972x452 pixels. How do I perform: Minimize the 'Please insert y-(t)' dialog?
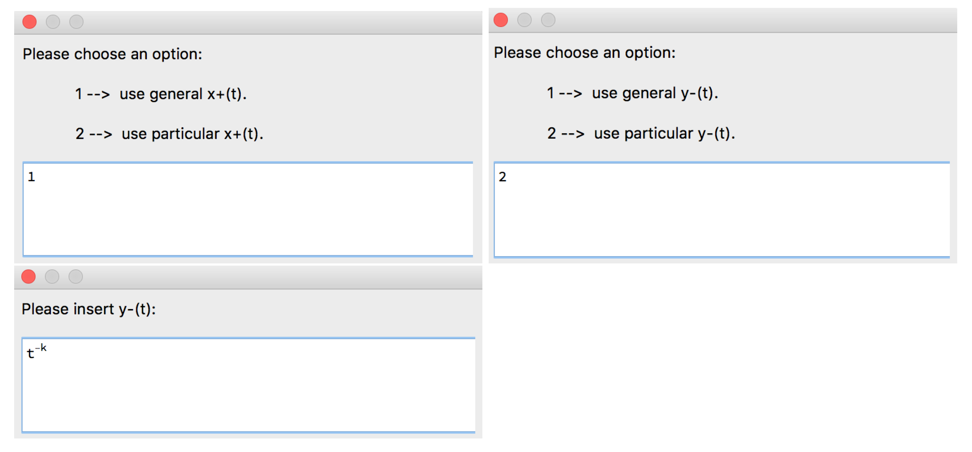point(52,277)
